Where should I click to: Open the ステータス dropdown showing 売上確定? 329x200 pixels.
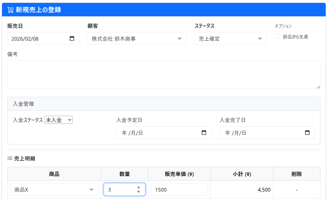pyautogui.click(x=230, y=38)
